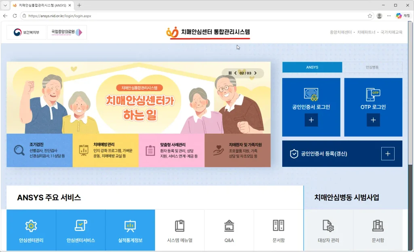Screen dimensions: 414x252
Task: Expand the 공인인증서 로그인 plus button
Action: pyautogui.click(x=311, y=120)
